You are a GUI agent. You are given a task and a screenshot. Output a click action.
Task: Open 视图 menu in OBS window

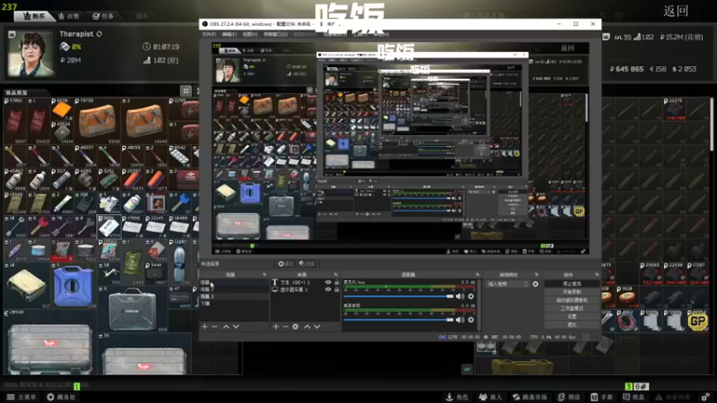click(250, 34)
